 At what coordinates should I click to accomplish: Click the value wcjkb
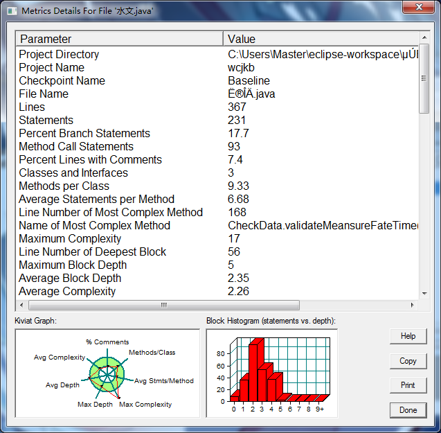(241, 68)
